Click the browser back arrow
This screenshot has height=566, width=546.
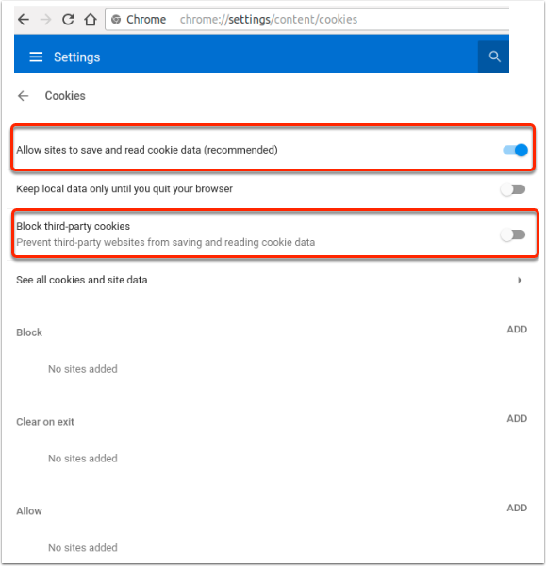tap(24, 20)
